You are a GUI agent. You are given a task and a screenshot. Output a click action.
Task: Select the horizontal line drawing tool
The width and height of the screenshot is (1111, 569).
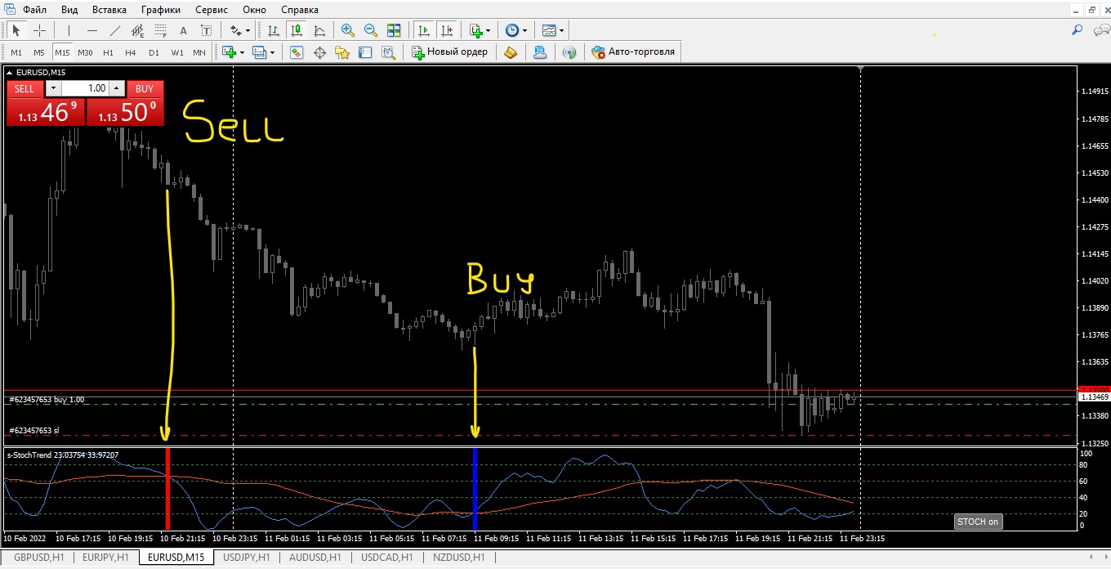click(92, 30)
